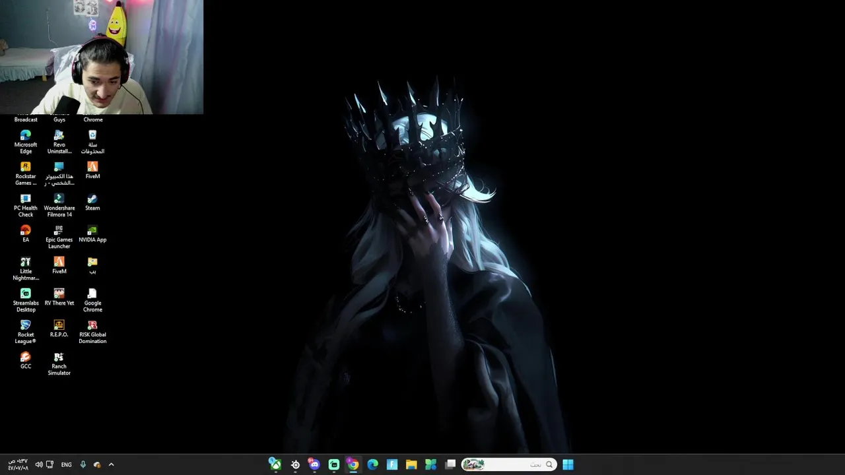Open the This PC desktop icon
Viewport: 845px width, 475px height.
pos(59,174)
